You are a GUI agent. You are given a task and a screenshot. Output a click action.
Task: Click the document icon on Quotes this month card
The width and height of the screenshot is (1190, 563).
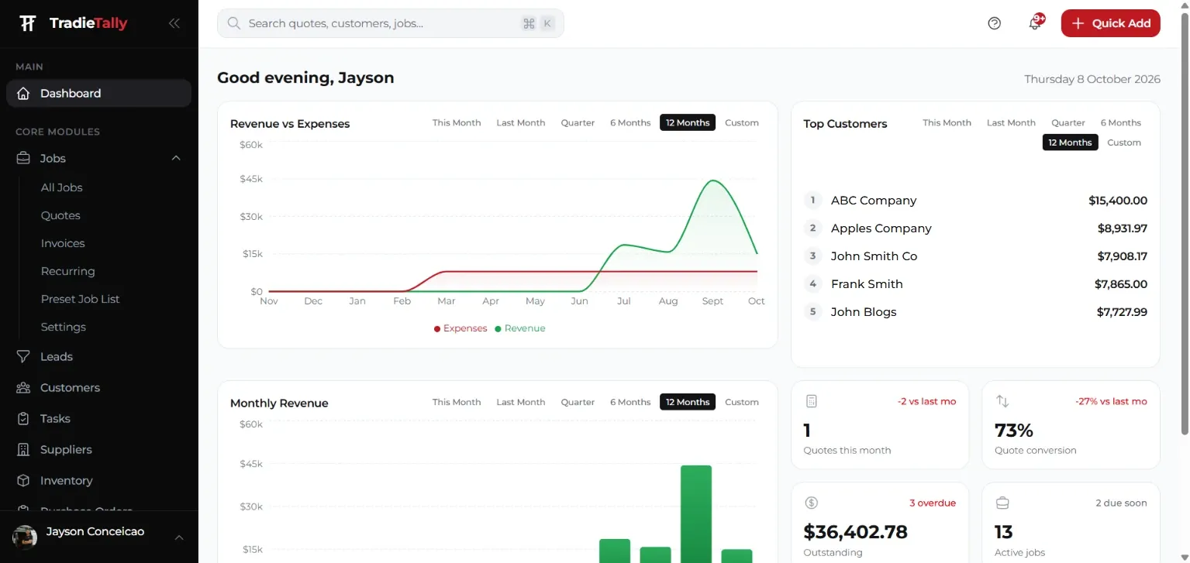812,401
